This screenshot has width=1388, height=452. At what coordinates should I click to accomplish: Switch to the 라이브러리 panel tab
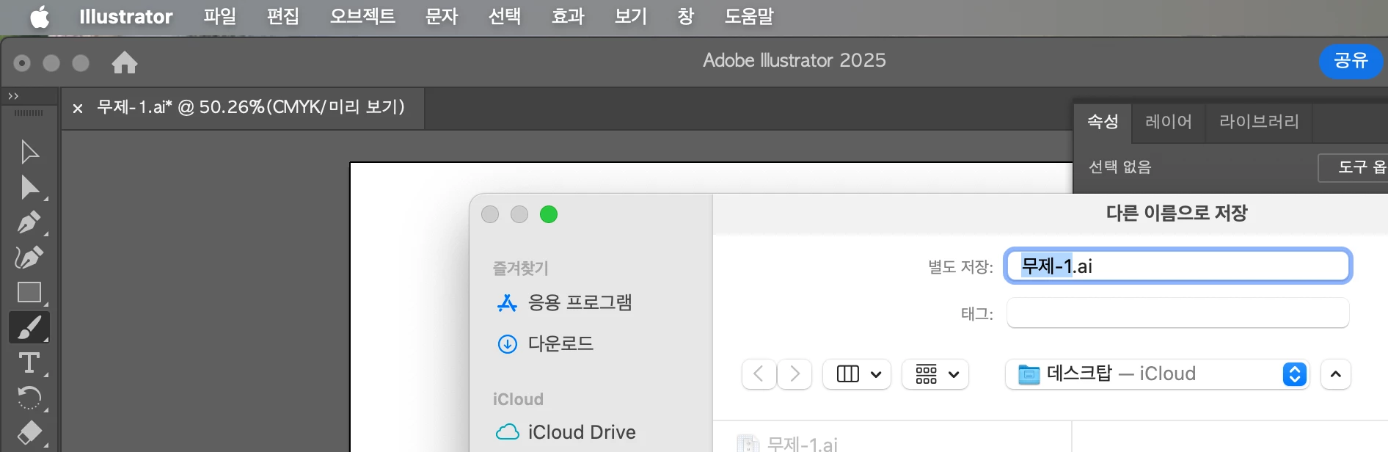1259,122
